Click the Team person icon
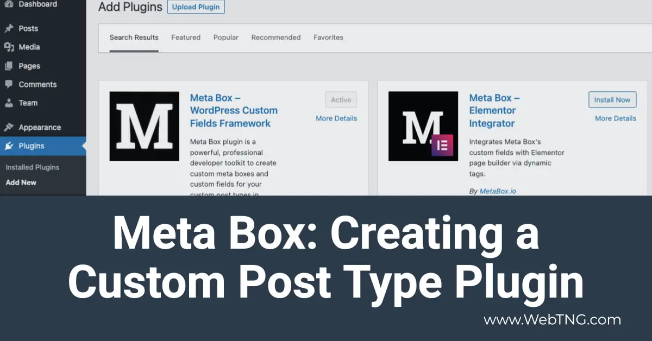The height and width of the screenshot is (341, 652). tap(9, 103)
